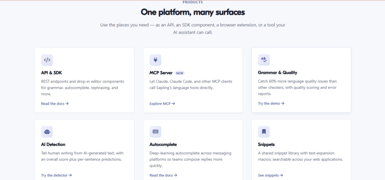Click the 'Catch 60% more language quality' description

coord(297,87)
